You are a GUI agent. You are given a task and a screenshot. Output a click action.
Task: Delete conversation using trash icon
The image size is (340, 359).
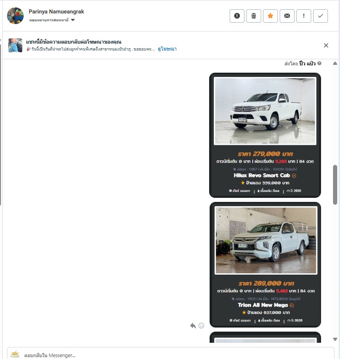pos(254,16)
